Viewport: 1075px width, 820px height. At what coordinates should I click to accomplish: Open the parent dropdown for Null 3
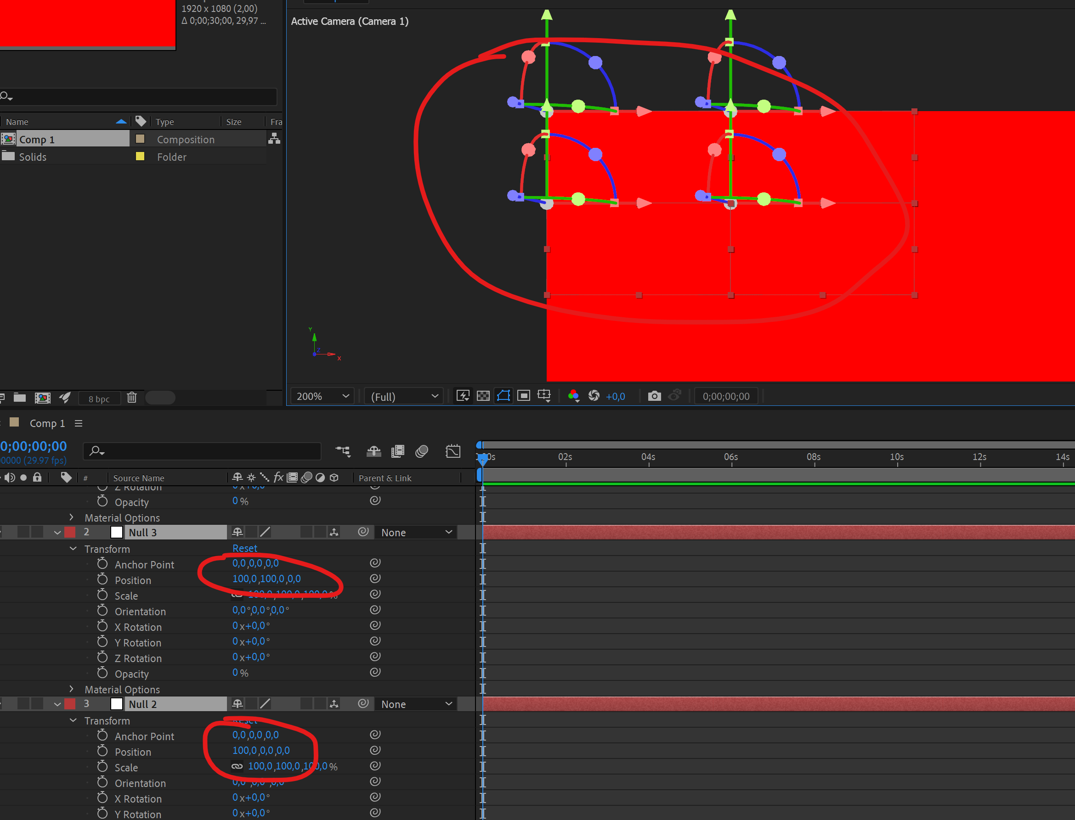coord(416,532)
